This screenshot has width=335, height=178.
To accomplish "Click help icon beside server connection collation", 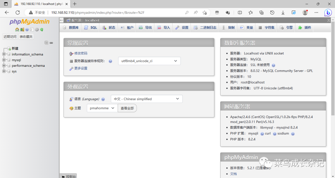I will pyautogui.click(x=110, y=61).
